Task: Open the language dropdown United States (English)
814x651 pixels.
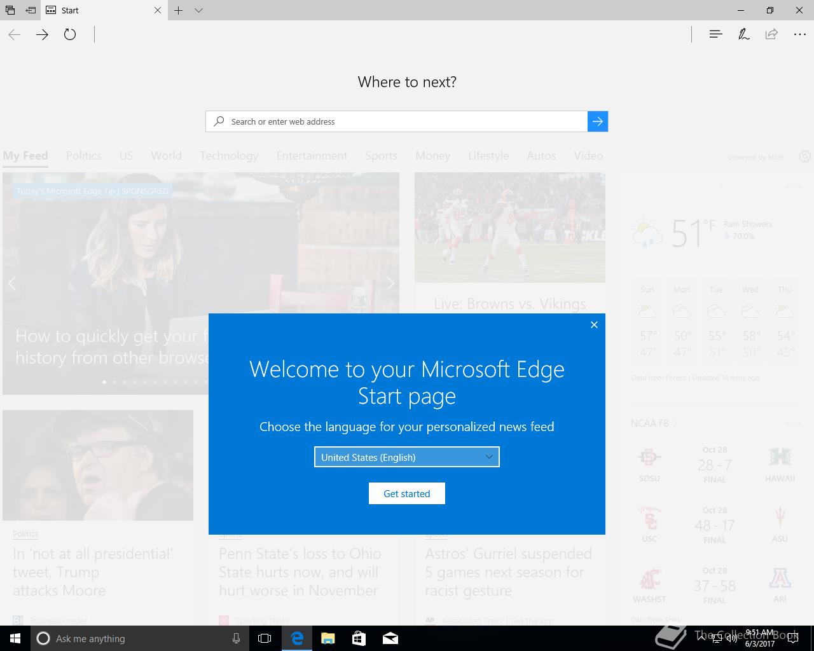Action: click(x=407, y=457)
